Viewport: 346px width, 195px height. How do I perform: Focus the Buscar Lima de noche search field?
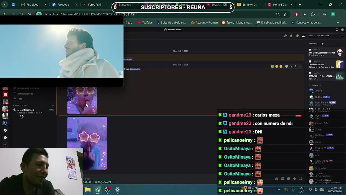(x=325, y=35)
